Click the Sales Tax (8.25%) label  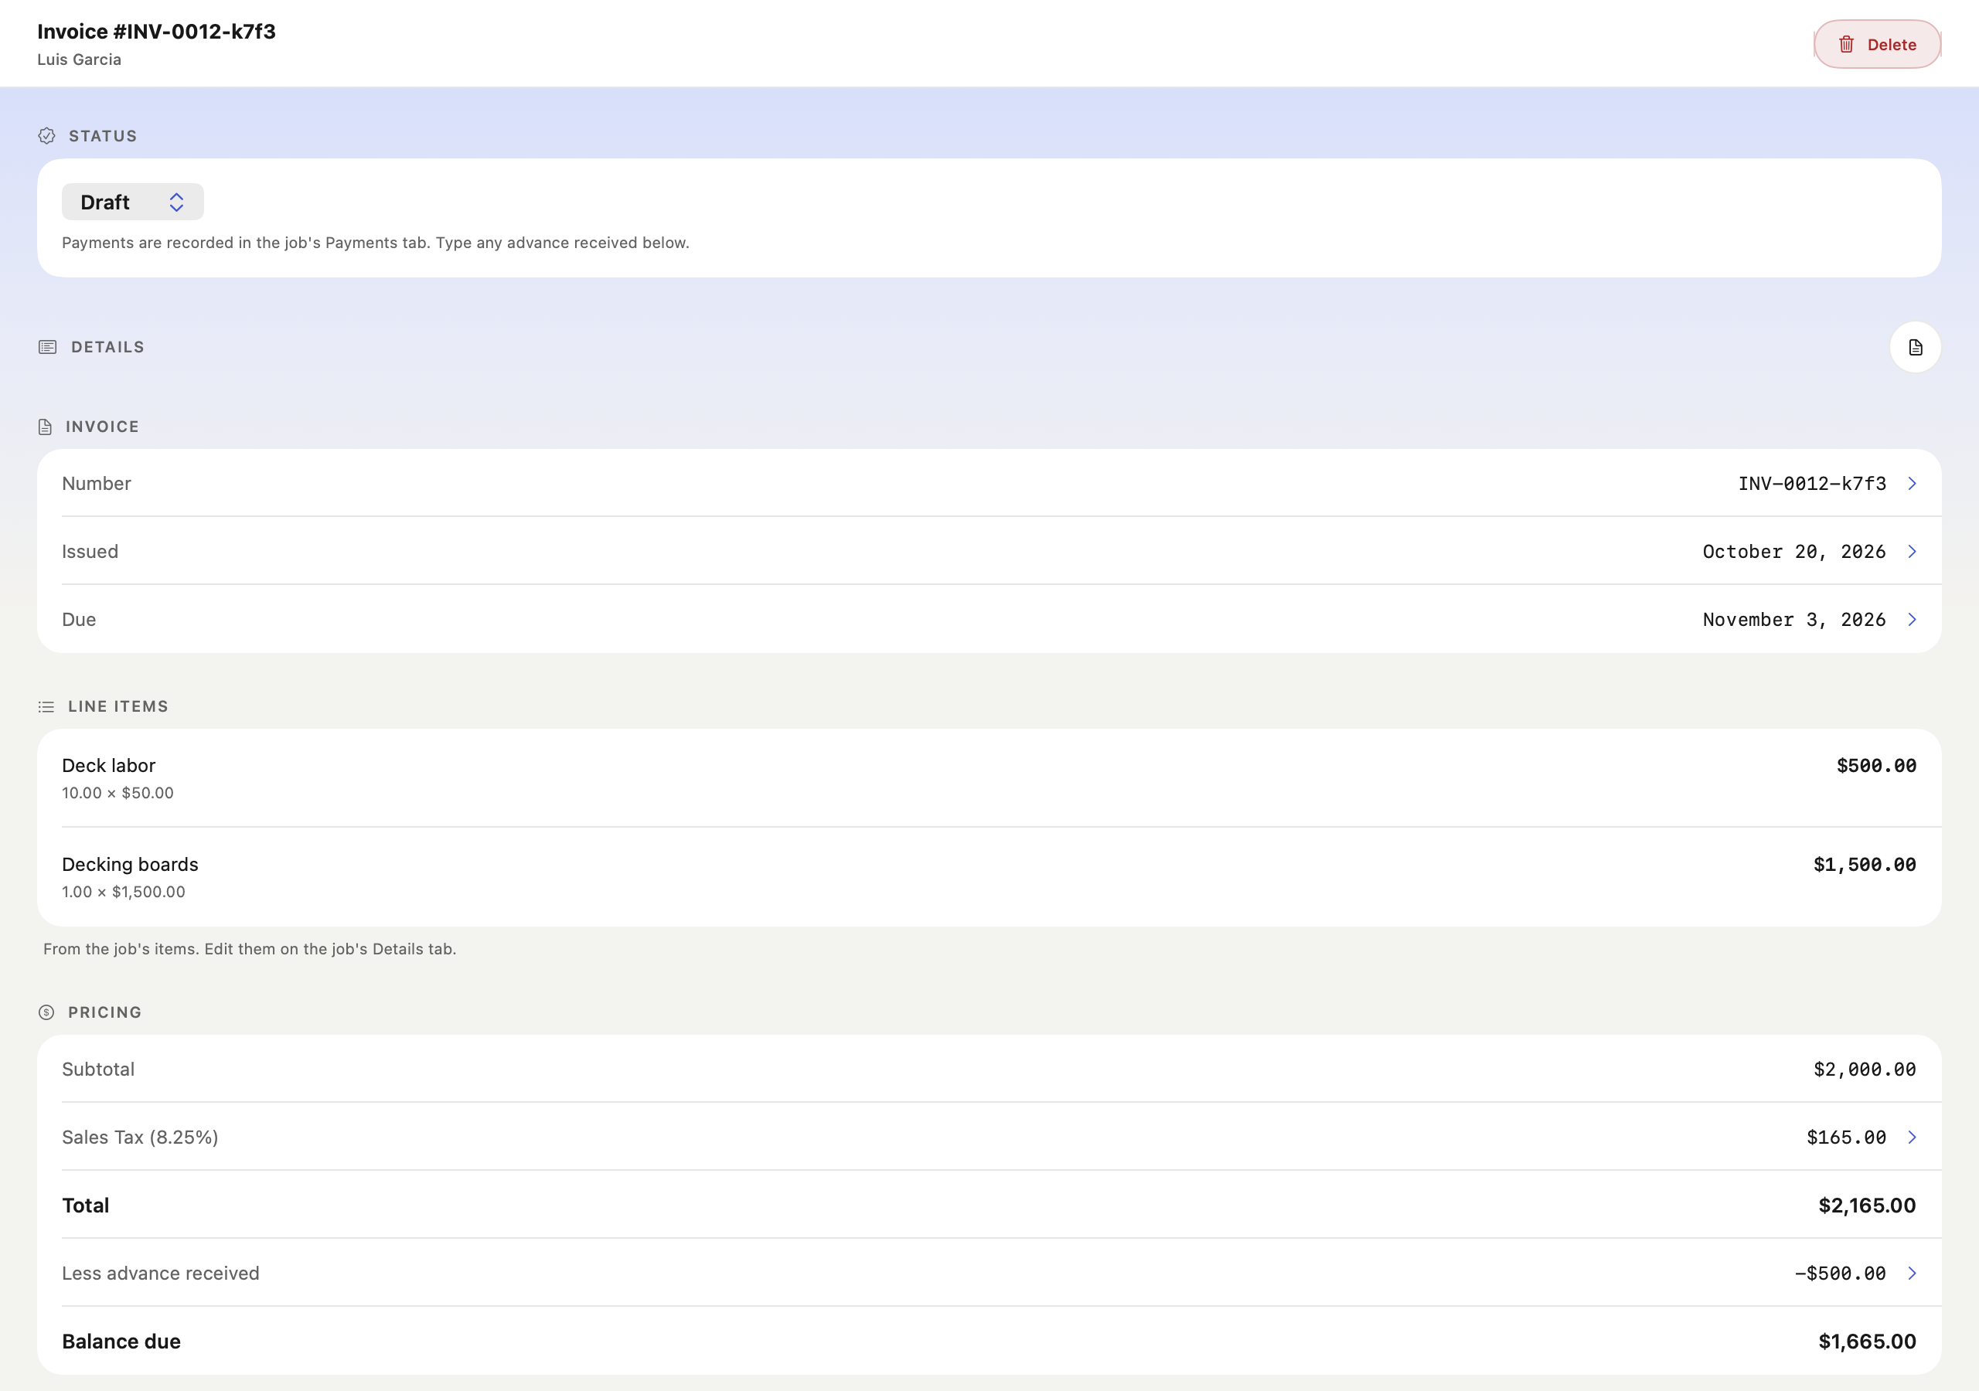pos(140,1138)
